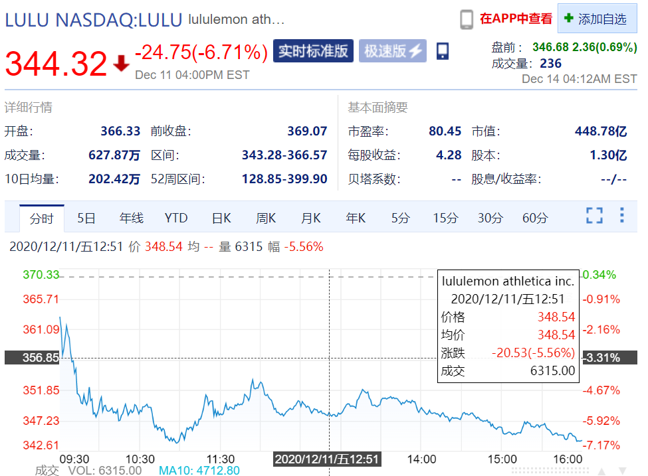This screenshot has width=648, height=476.
Task: Click the mobile device icon after 极速版
Action: (x=442, y=51)
